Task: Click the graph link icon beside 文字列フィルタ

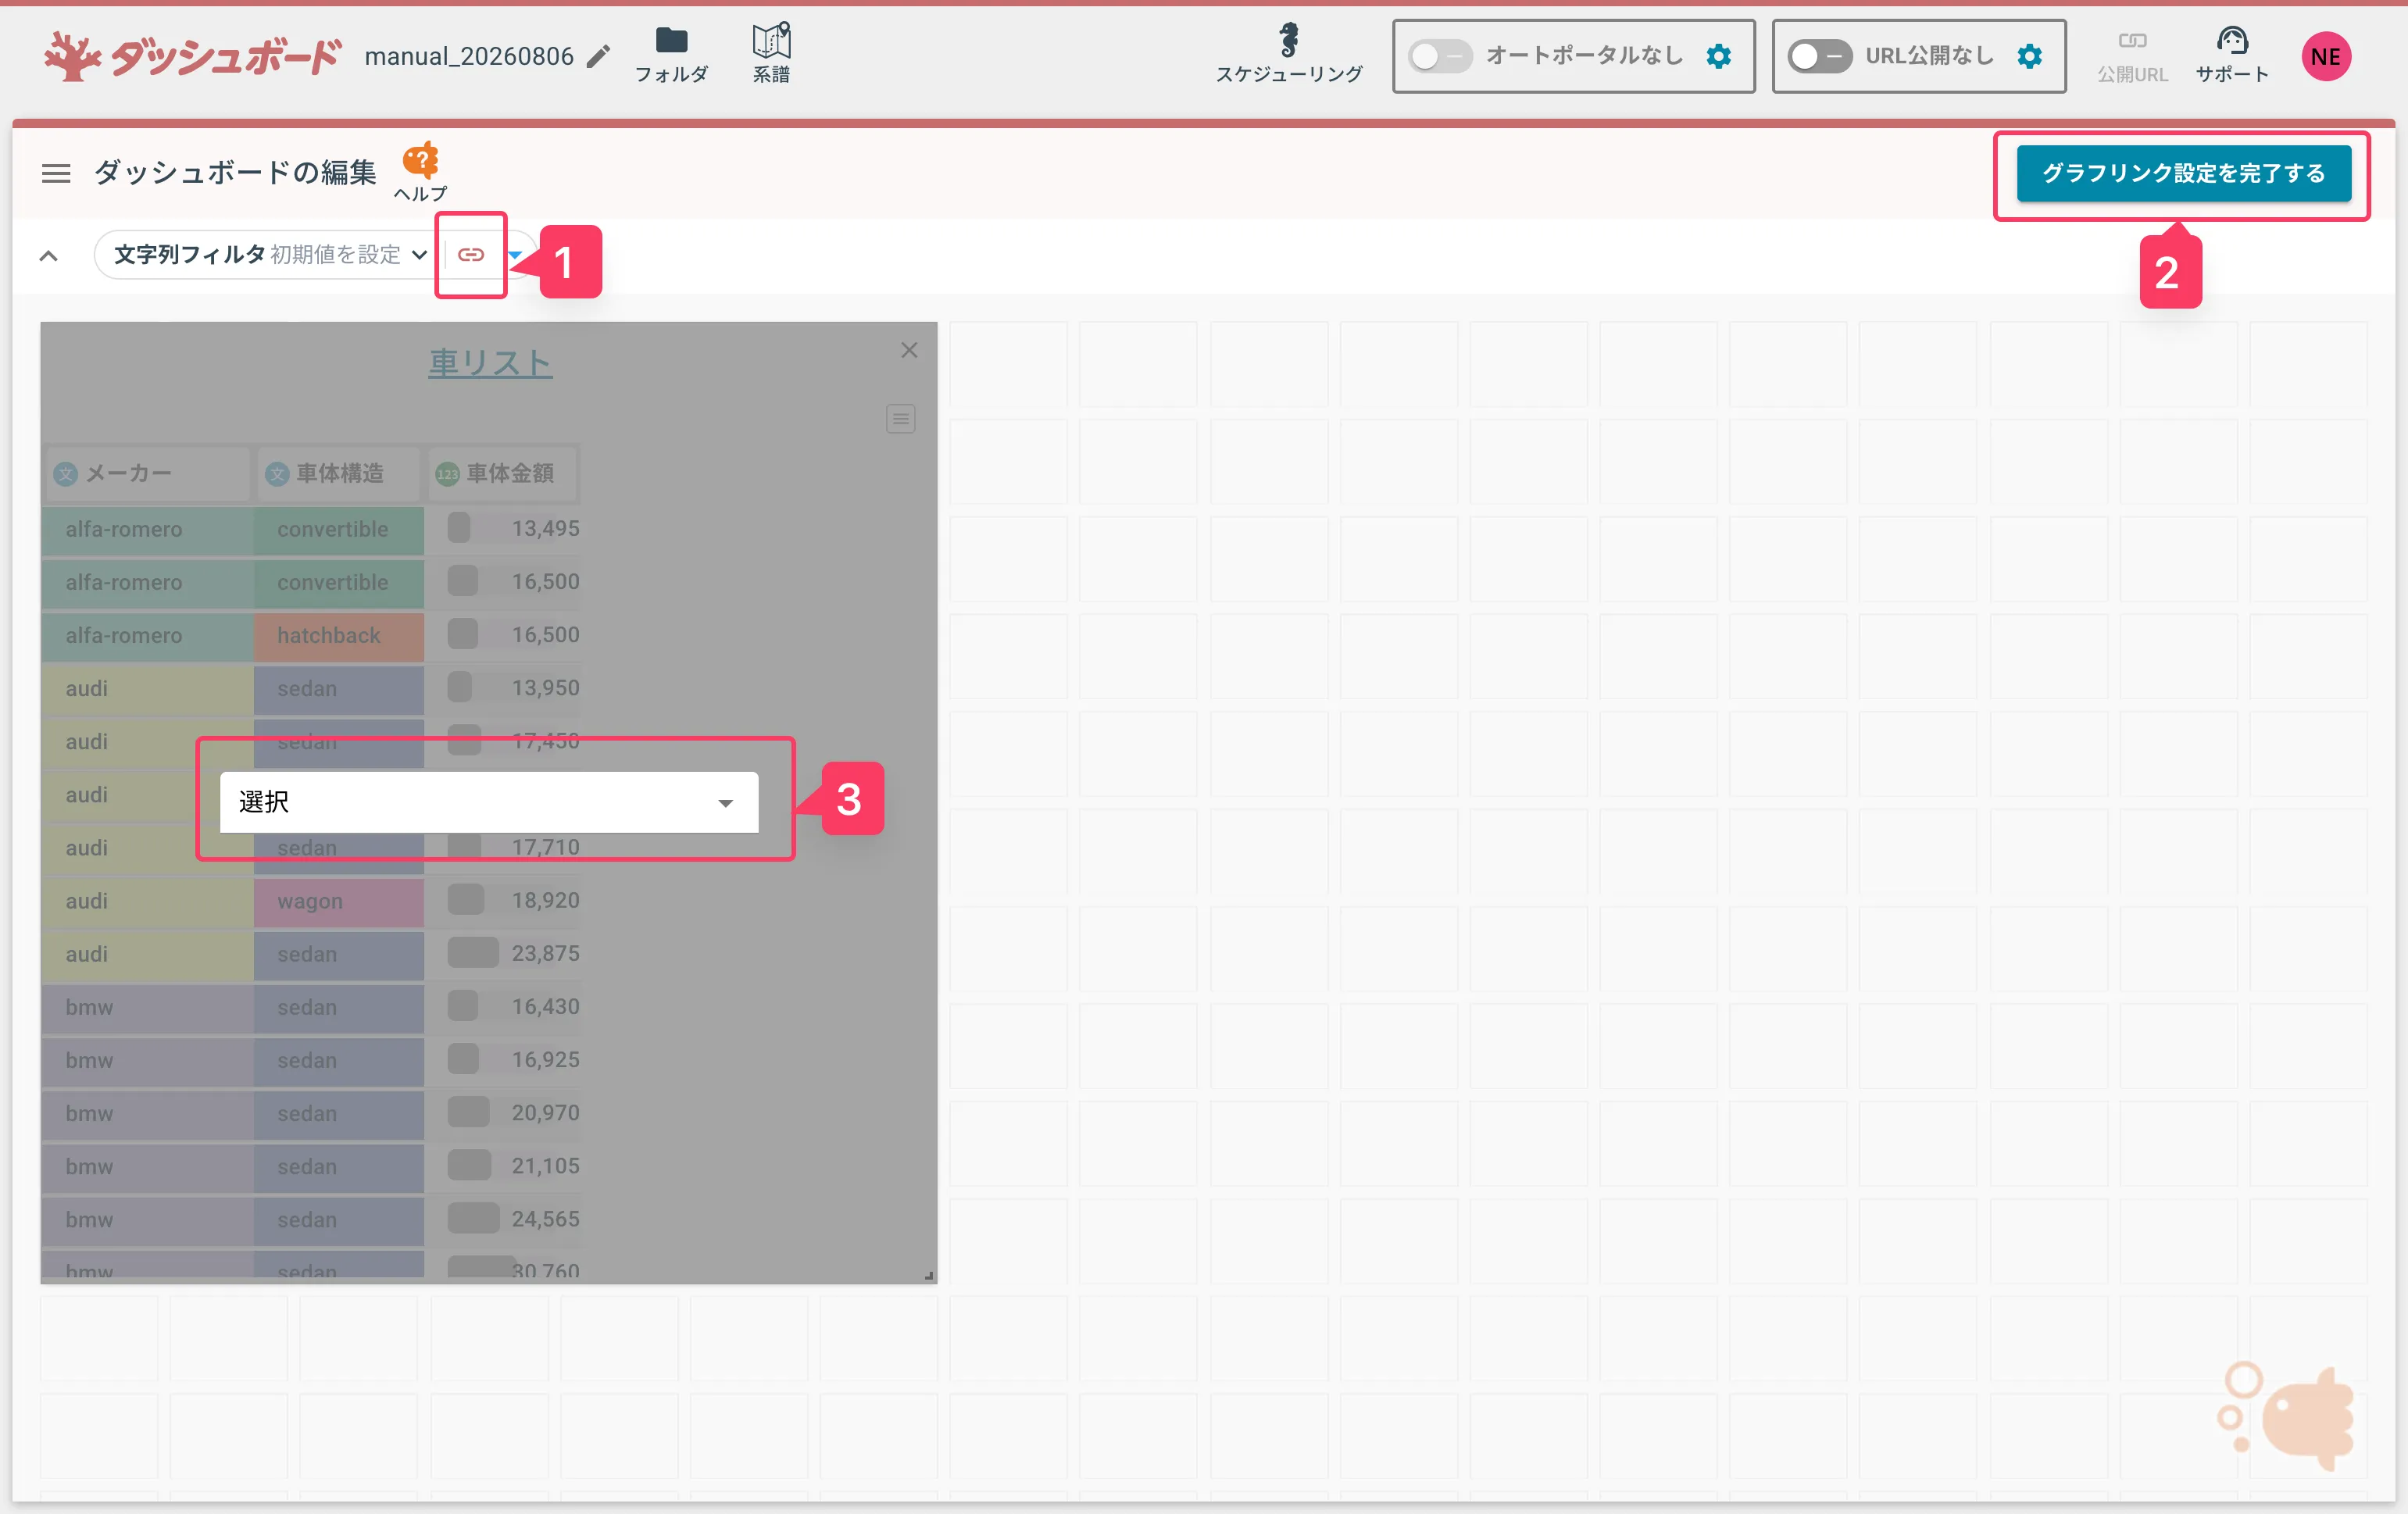Action: click(471, 255)
